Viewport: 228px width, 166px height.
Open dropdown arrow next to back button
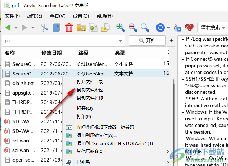16,28
